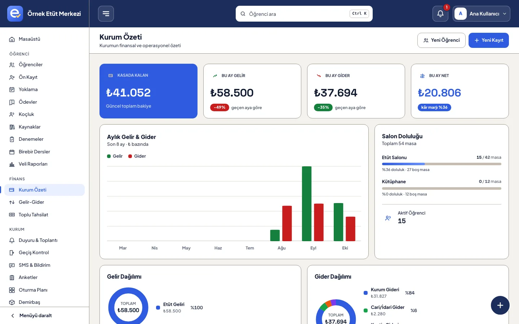Screen dimensions: 519x324
Task: Click the Kaynaklar library icon
Action: tap(12, 127)
